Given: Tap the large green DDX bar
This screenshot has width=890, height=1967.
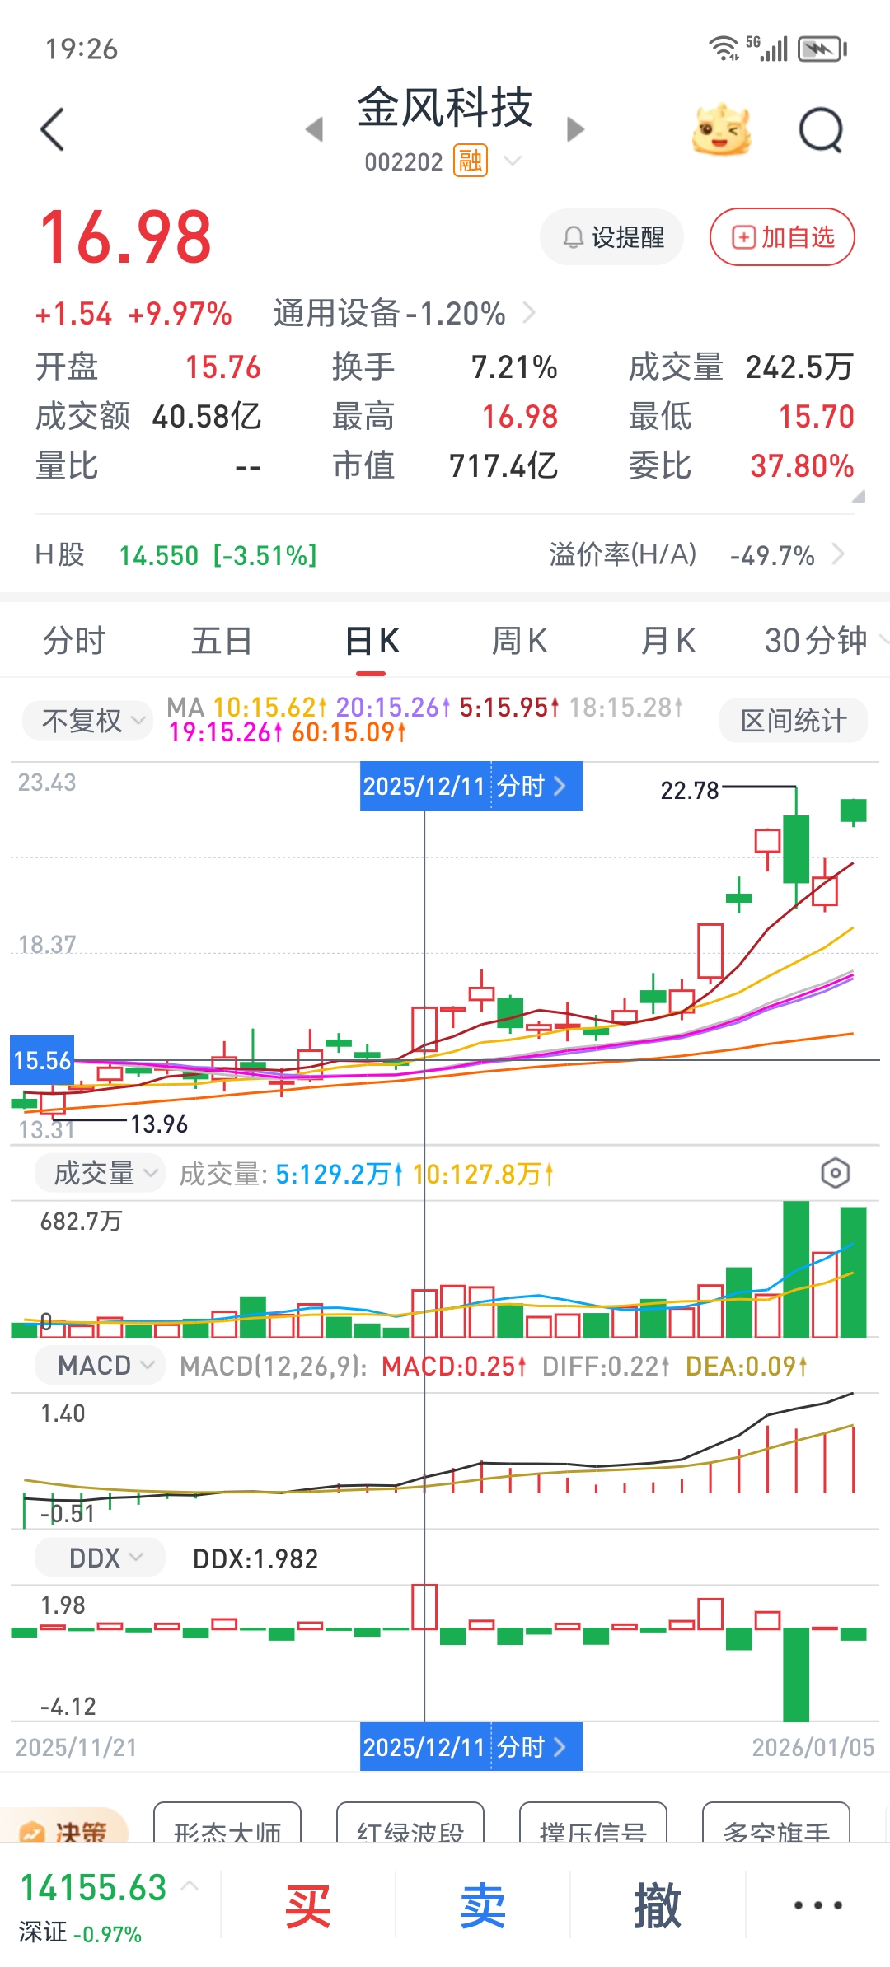Looking at the screenshot, I should point(796,1675).
